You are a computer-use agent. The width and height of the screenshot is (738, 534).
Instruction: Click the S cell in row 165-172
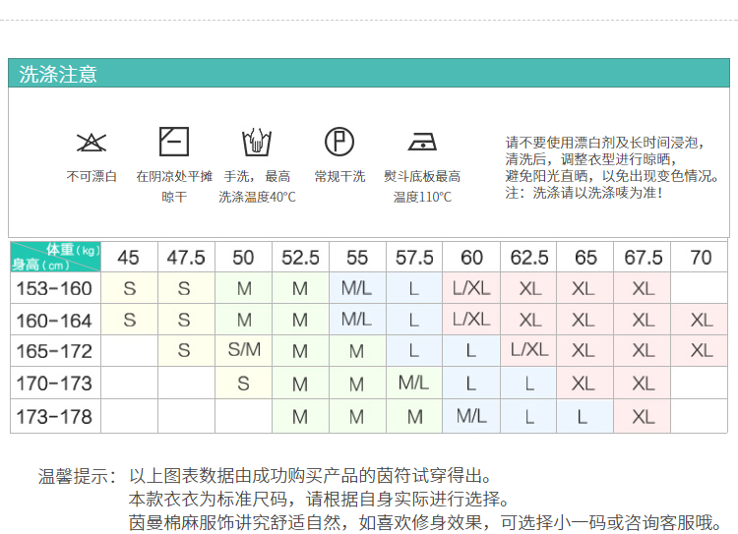[184, 350]
